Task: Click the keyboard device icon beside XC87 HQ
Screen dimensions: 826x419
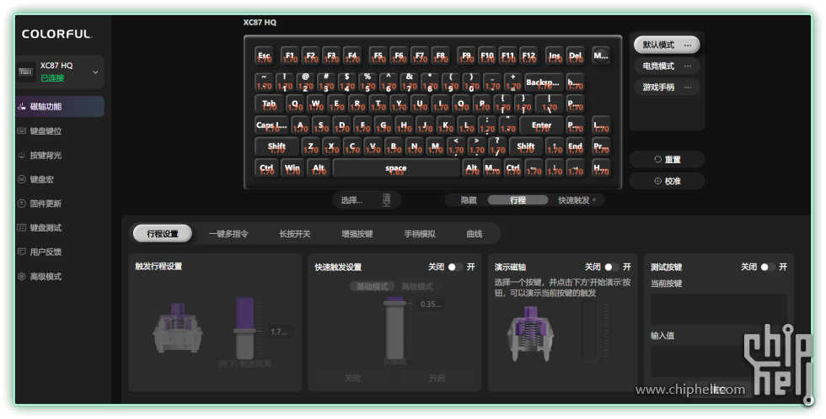Action: (26, 72)
